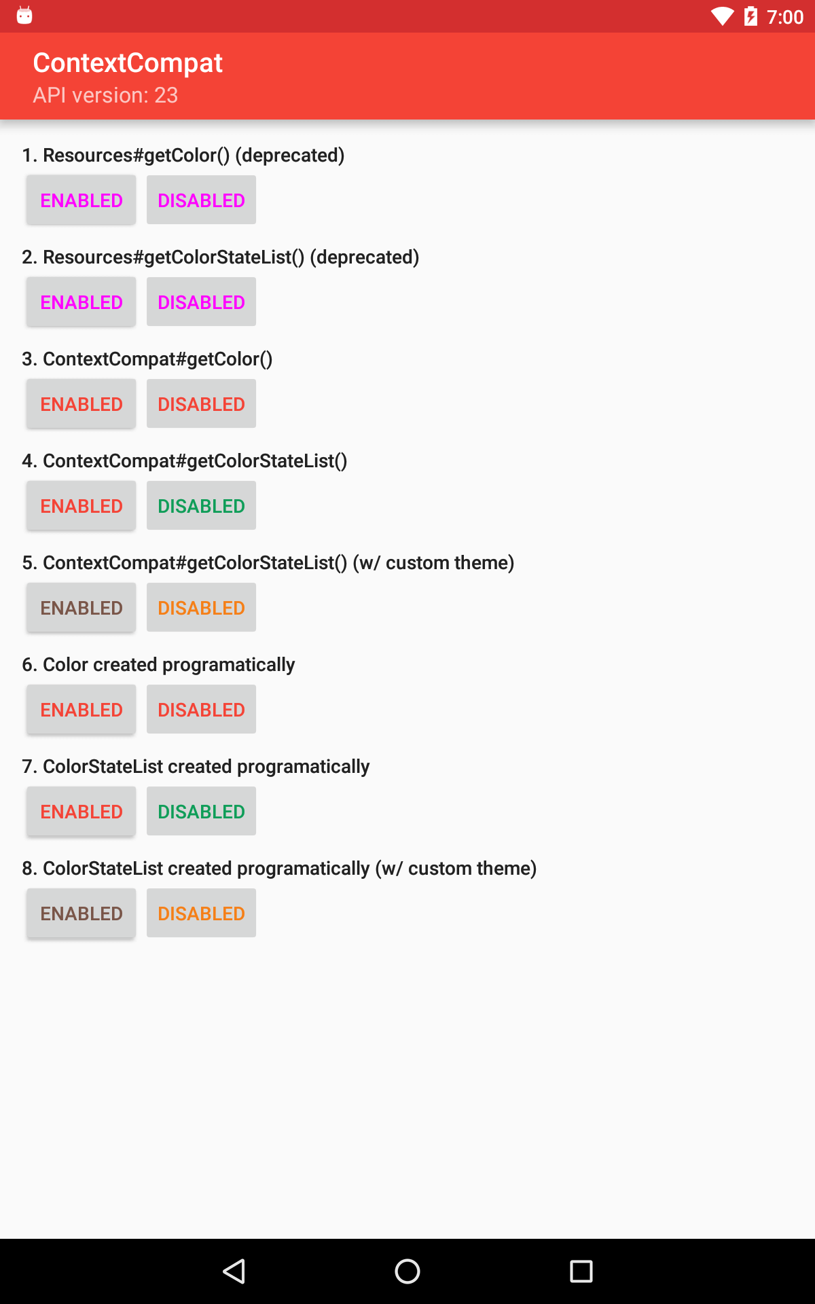Screen dimensions: 815x1304
Task: Click the clock showing 7:00
Action: pyautogui.click(x=785, y=17)
